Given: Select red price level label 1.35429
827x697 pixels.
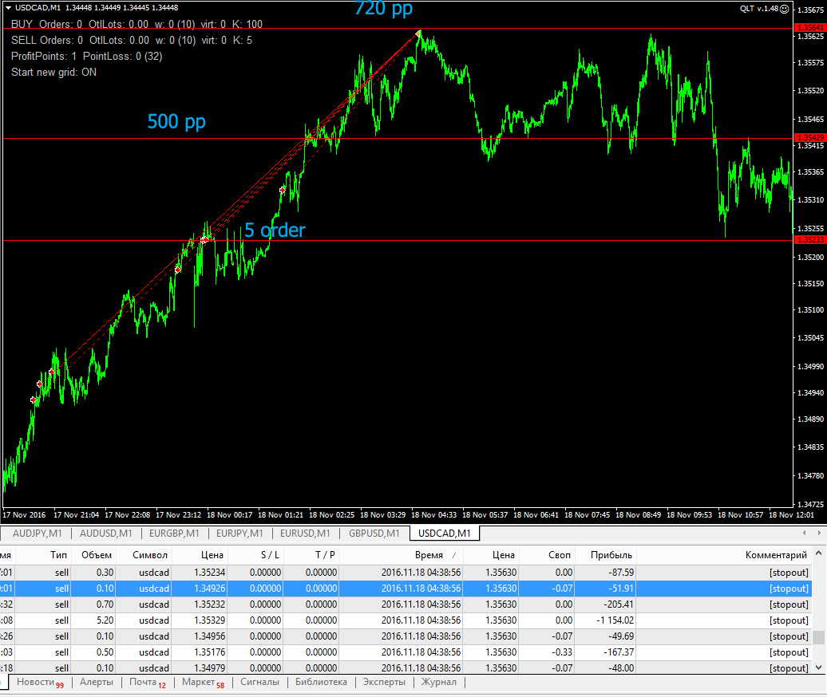Looking at the screenshot, I should pos(810,137).
